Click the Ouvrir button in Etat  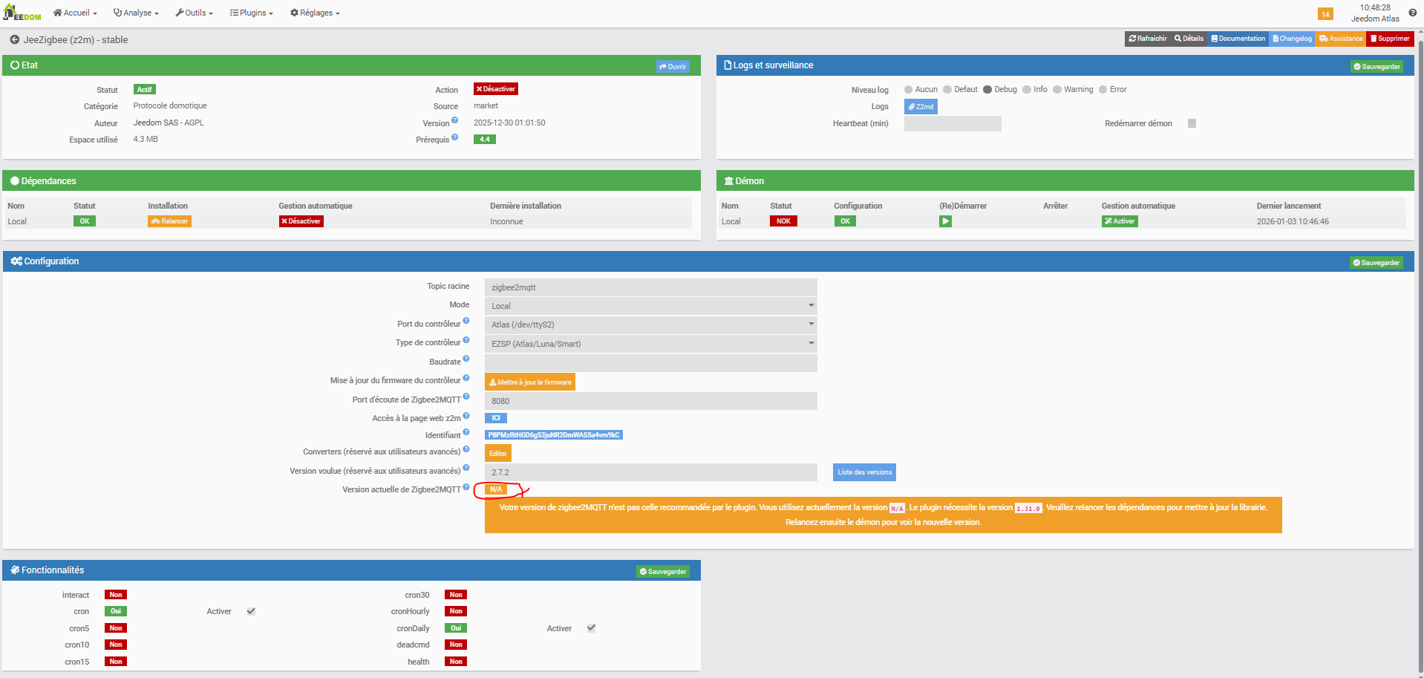[673, 67]
